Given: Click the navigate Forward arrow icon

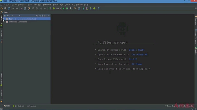Looking at the screenshot, I should pyautogui.click(x=45, y=8).
